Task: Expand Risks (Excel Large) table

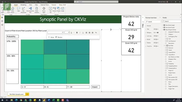Action: [163, 25]
